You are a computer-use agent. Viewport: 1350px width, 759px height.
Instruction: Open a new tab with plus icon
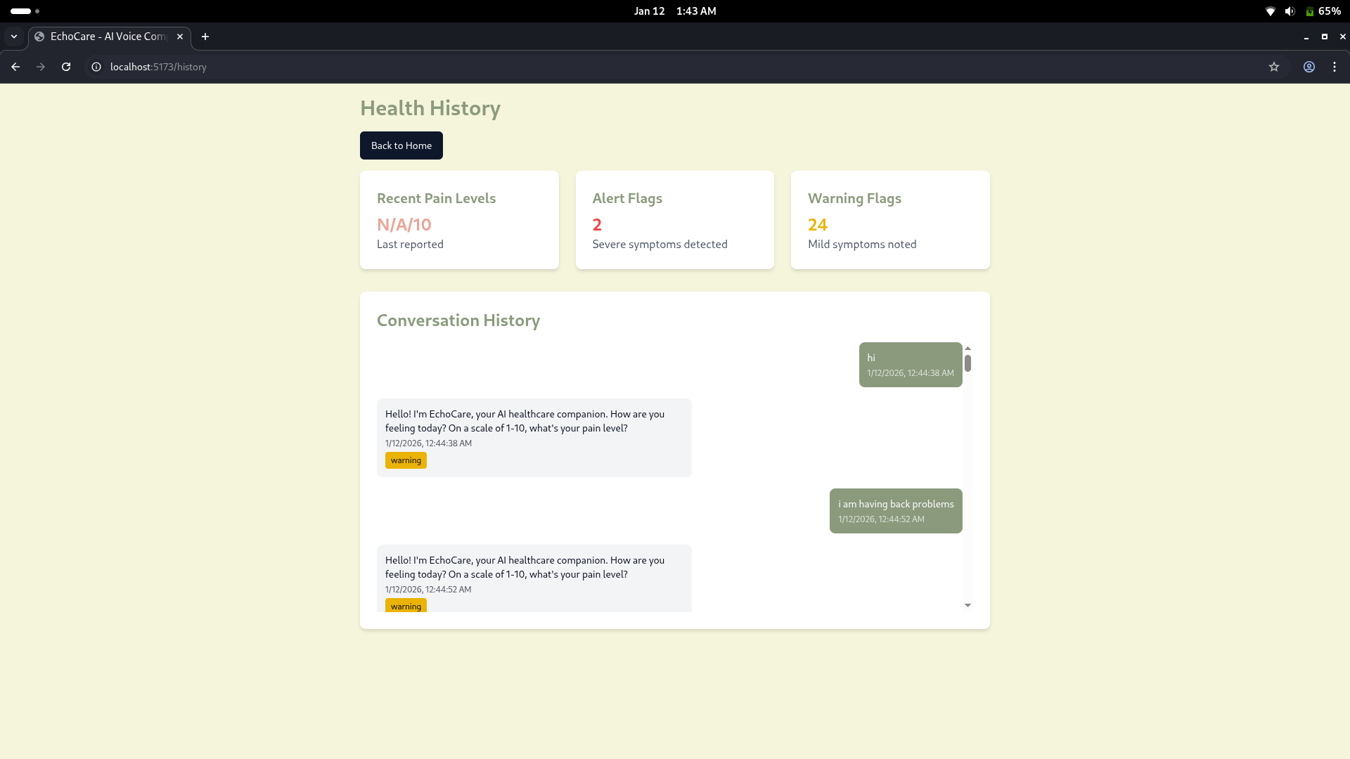(205, 37)
